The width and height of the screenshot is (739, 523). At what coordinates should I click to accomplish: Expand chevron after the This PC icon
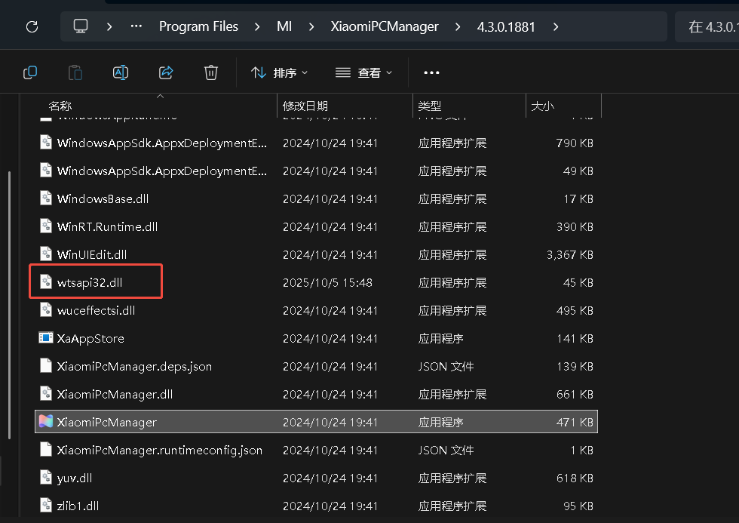(x=109, y=27)
